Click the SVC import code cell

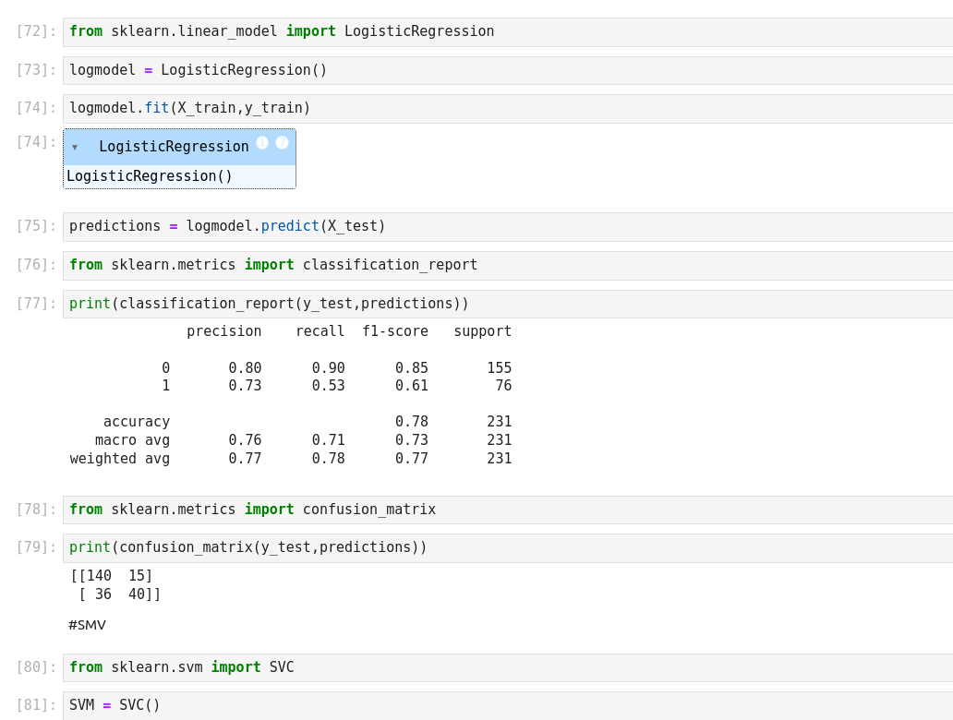(508, 668)
